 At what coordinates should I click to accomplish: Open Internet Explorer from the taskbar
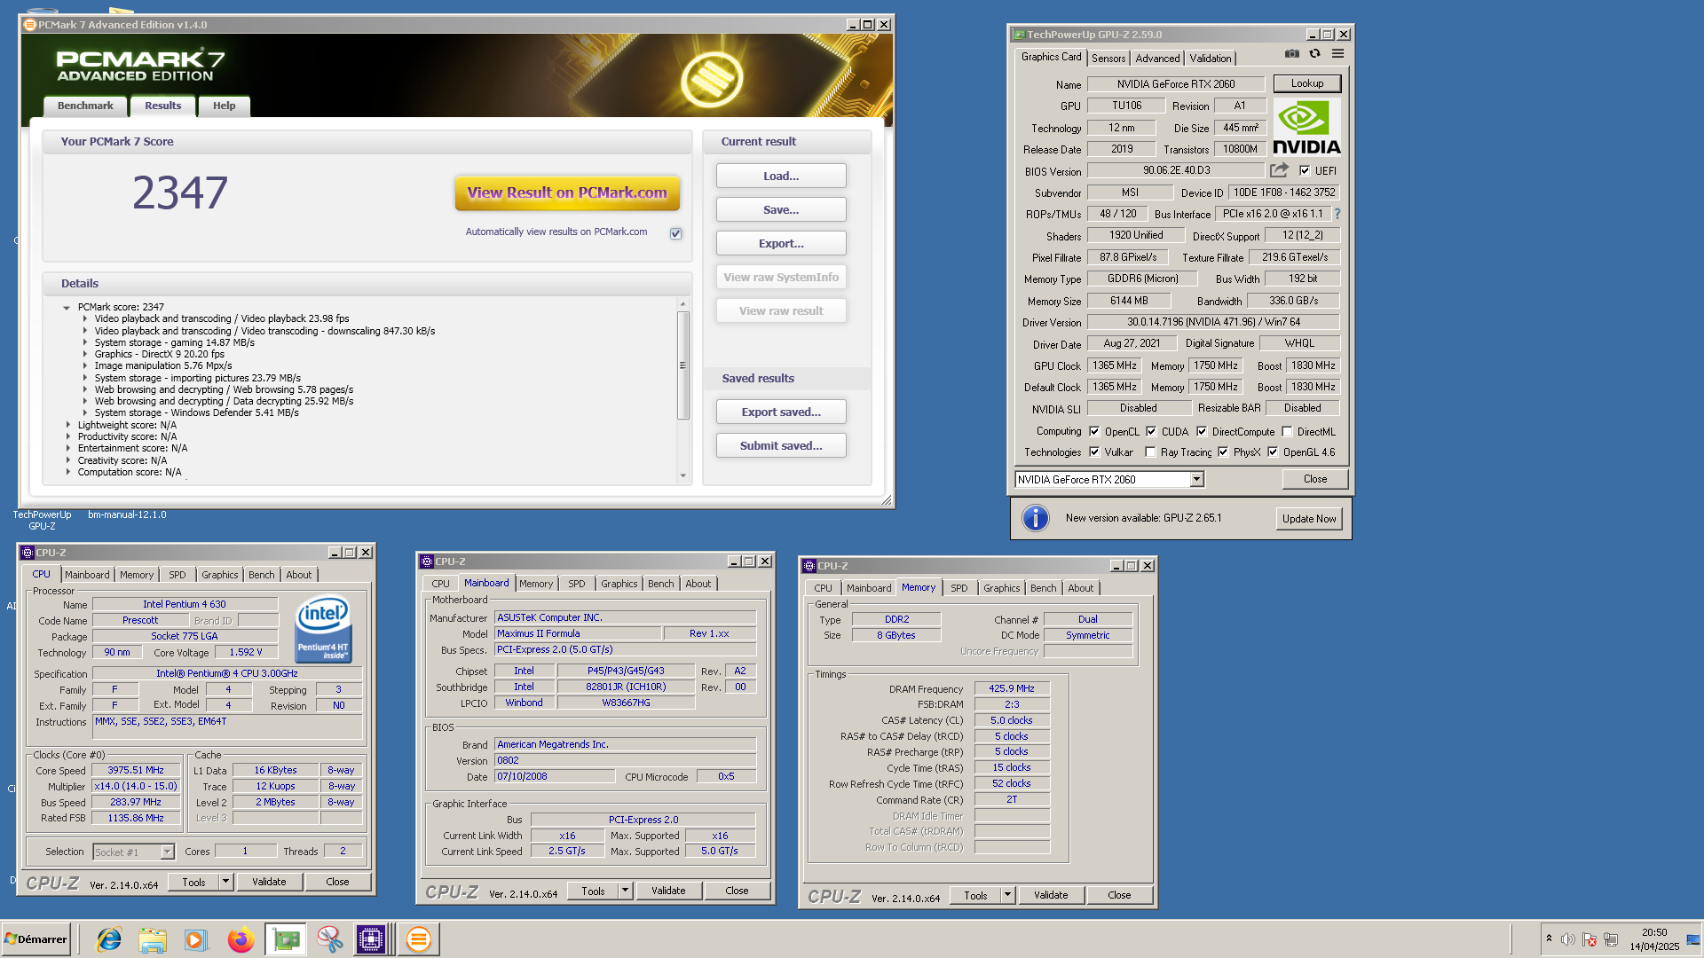[108, 939]
